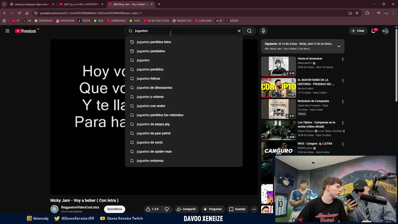The height and width of the screenshot is (224, 398).
Task: Bookmark this page with the star
Action: [357, 13]
